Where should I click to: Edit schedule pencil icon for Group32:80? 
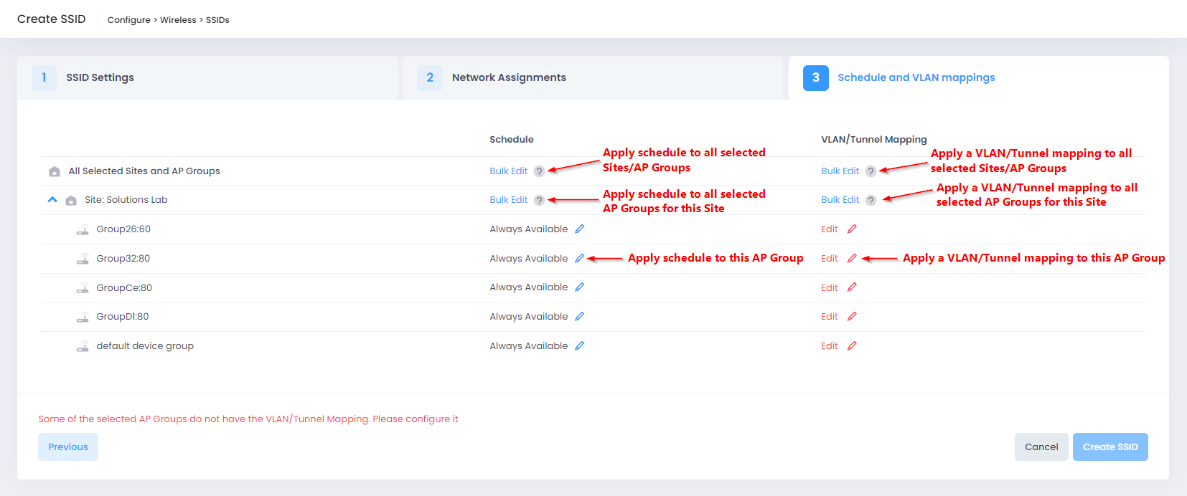click(x=579, y=259)
